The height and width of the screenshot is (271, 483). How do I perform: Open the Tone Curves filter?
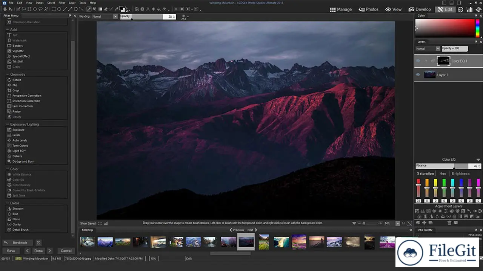point(20,146)
